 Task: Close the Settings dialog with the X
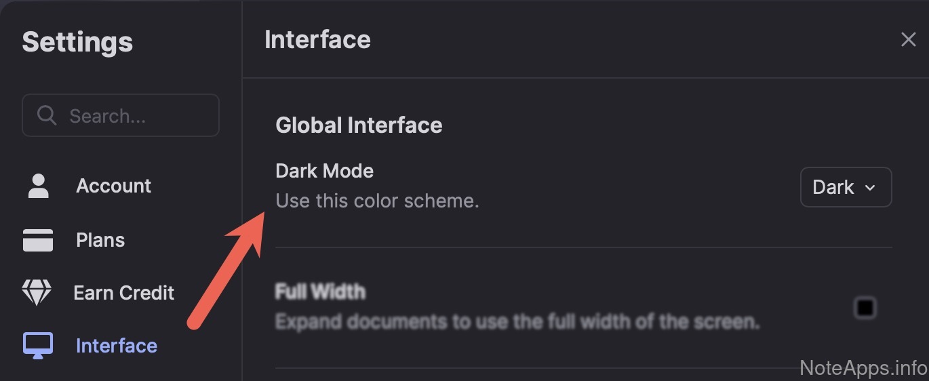(908, 39)
